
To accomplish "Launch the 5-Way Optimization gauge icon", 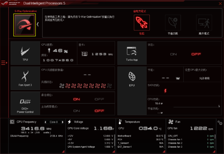I will coord(25,25).
